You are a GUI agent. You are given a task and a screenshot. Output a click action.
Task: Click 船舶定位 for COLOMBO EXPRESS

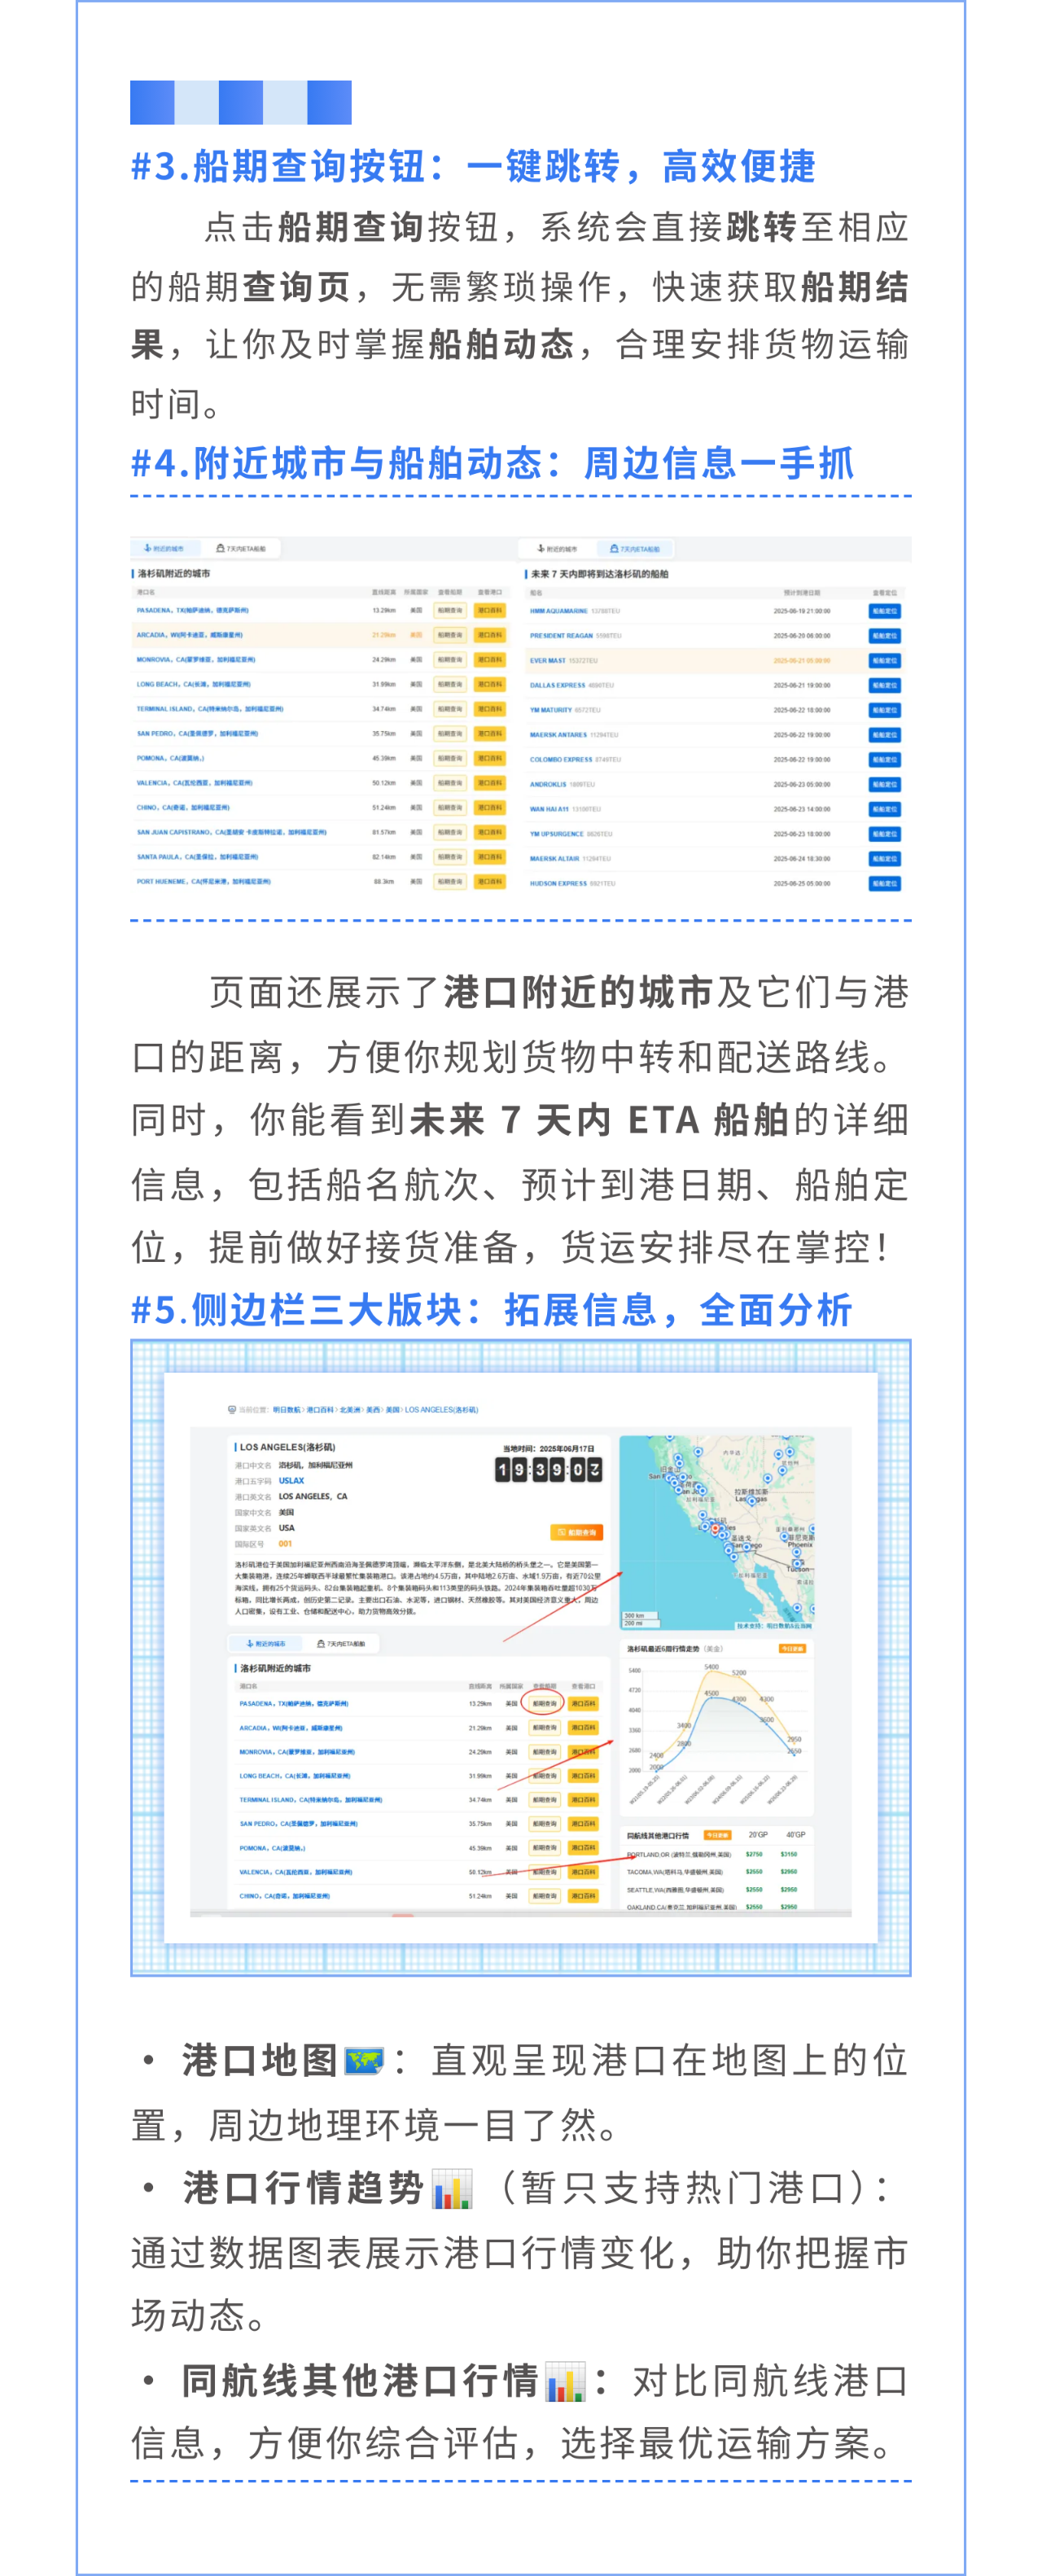click(x=885, y=759)
